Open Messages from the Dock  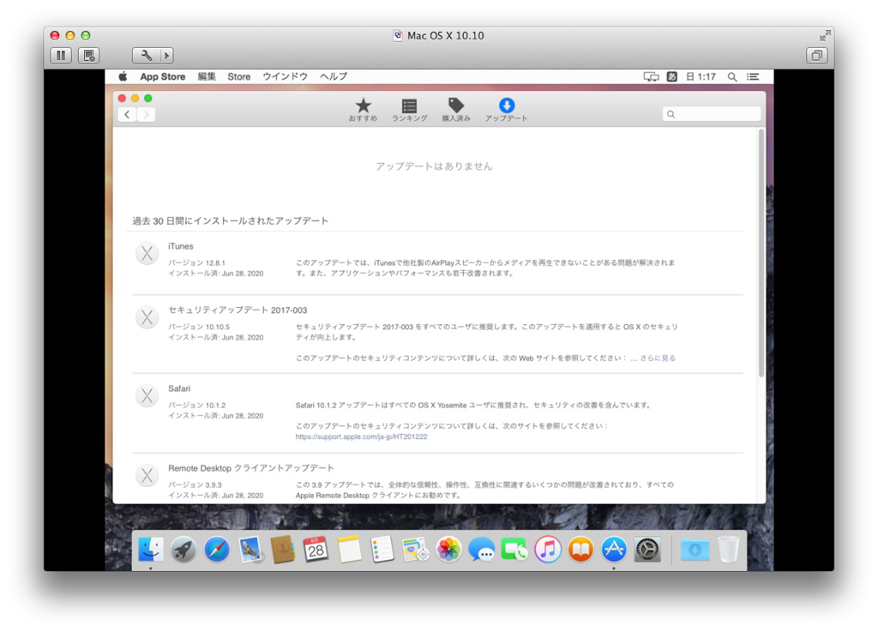pos(482,550)
